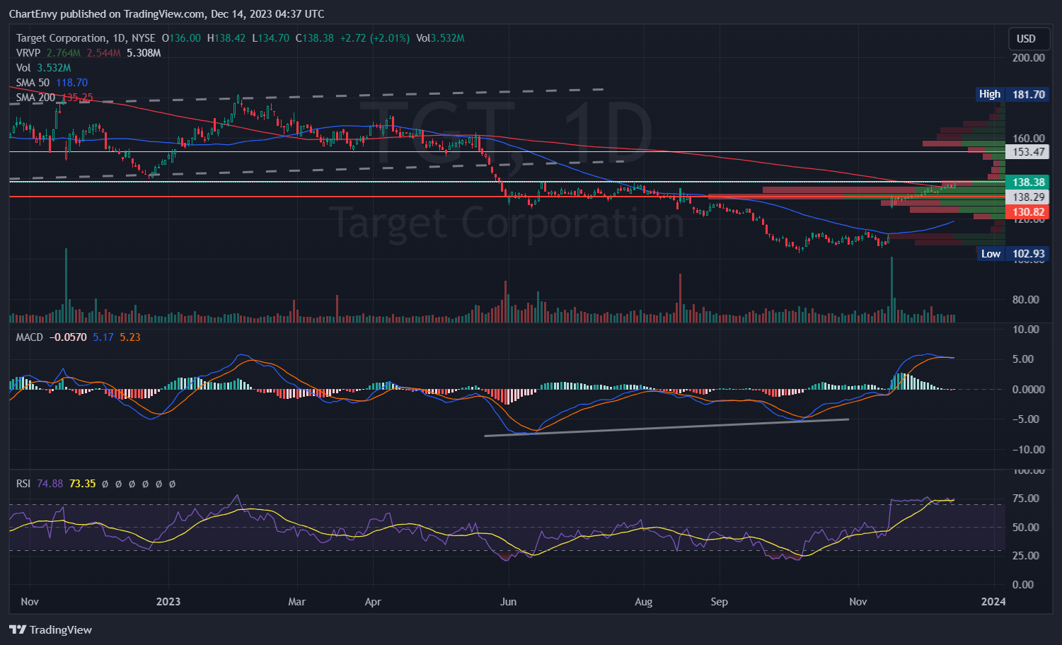1062x645 pixels.
Task: Click the High 181.70 price label
Action: pyautogui.click(x=1012, y=94)
